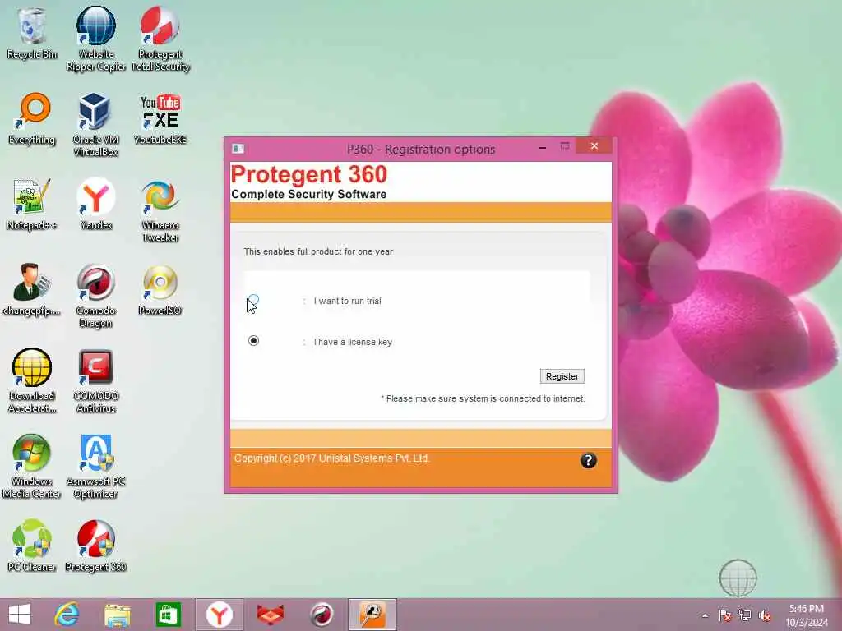Launch Oracle VM VirtualBox shortcut

tap(95, 125)
